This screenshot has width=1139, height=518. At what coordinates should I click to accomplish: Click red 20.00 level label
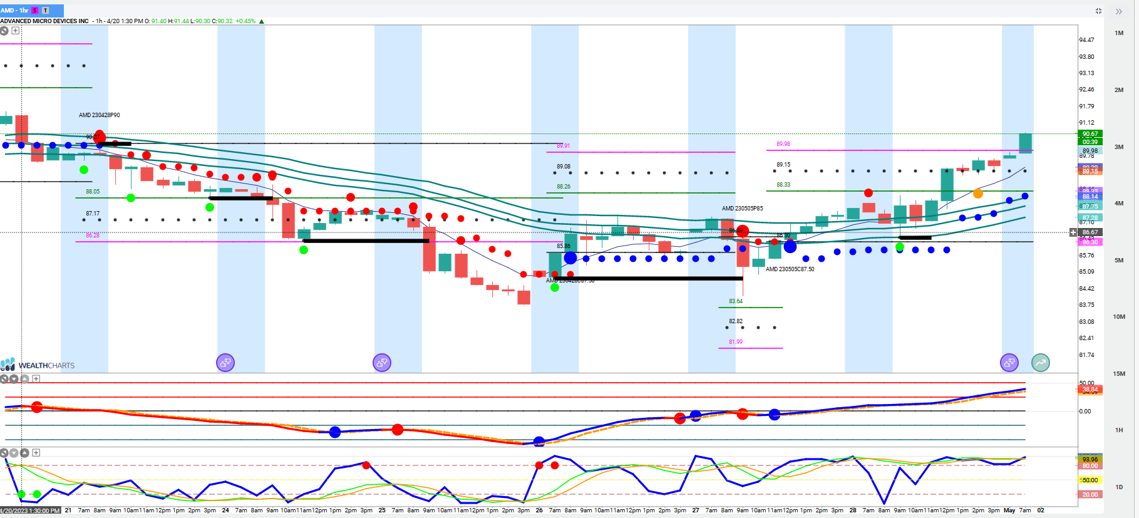pyautogui.click(x=1090, y=495)
